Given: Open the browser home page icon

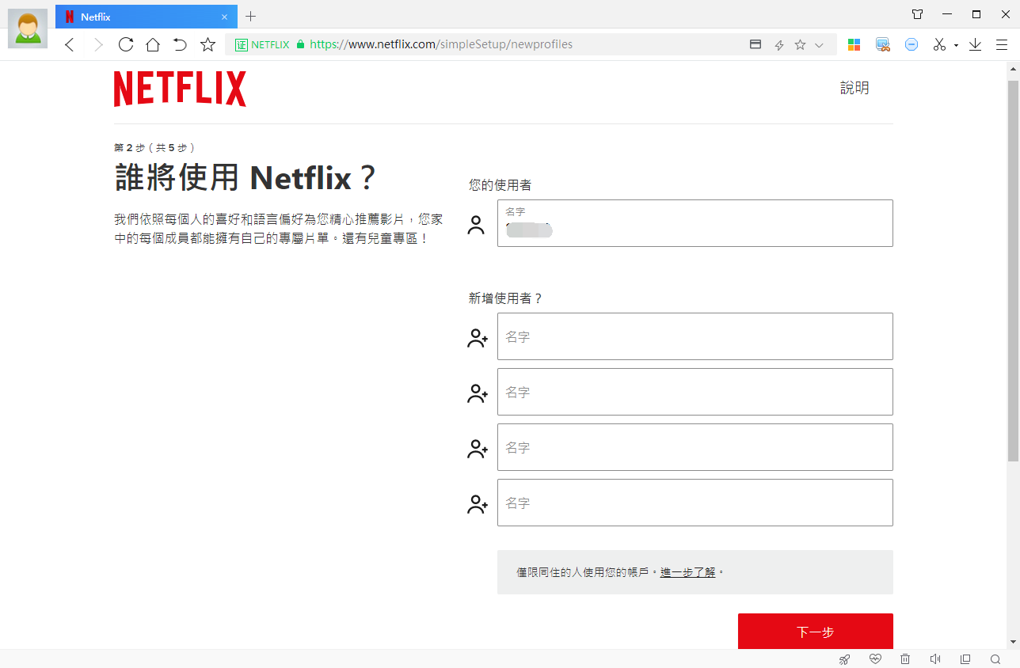Looking at the screenshot, I should (153, 45).
